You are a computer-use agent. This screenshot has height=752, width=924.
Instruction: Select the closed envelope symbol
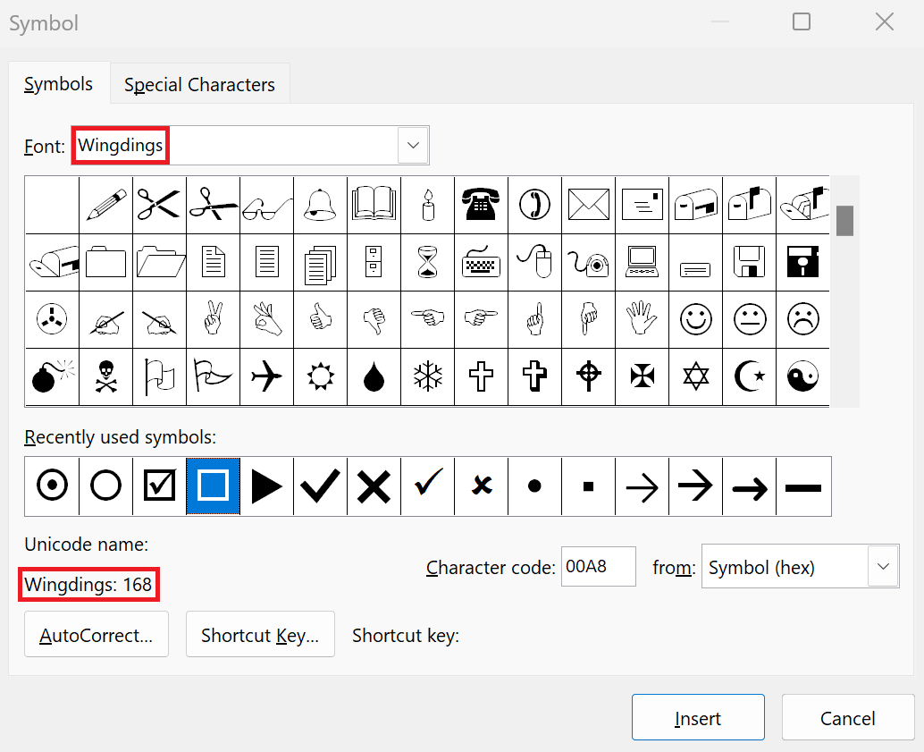coord(588,205)
